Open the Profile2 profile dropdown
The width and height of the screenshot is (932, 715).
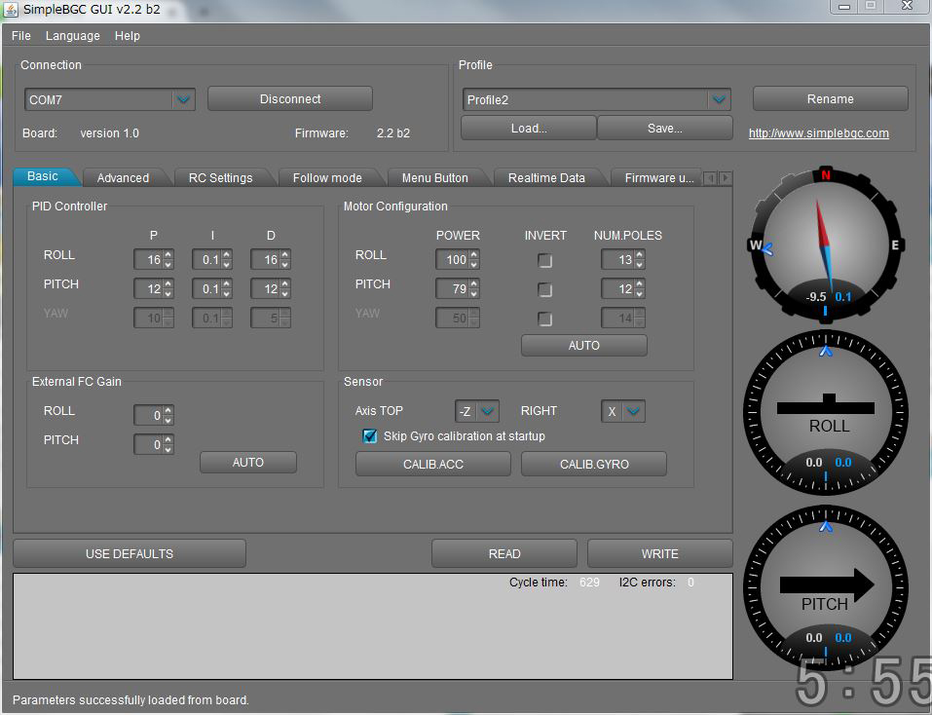(x=719, y=99)
